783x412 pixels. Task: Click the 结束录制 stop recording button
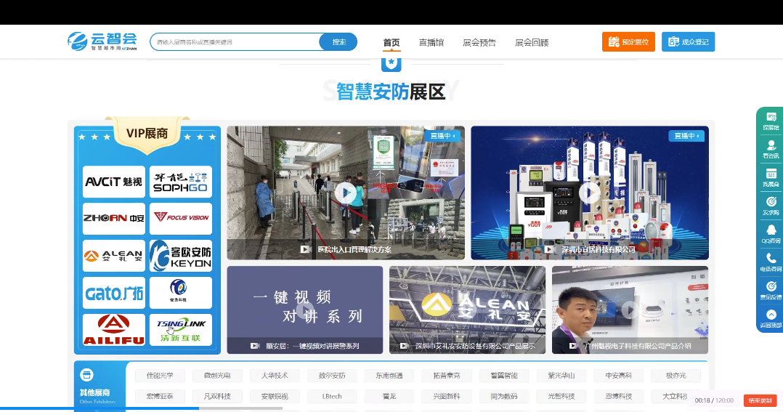[760, 400]
